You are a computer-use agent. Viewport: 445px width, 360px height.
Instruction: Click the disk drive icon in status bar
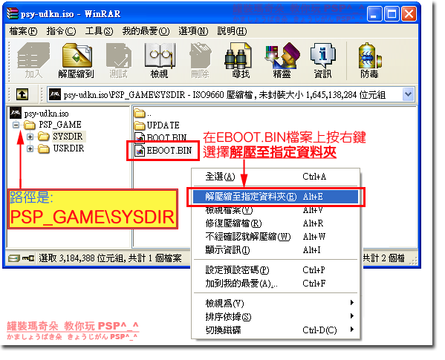click(13, 258)
